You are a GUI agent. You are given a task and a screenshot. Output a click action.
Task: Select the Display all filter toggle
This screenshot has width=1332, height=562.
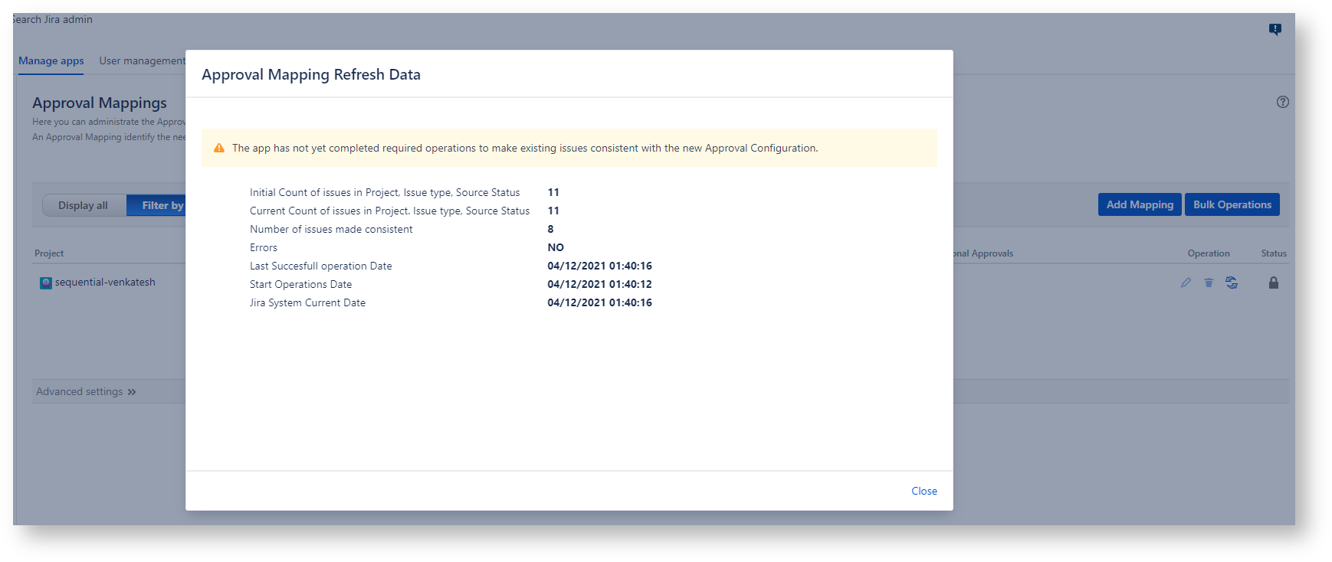pyautogui.click(x=84, y=205)
